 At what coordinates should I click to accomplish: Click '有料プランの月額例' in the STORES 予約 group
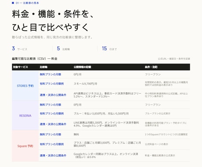coord(52,84)
